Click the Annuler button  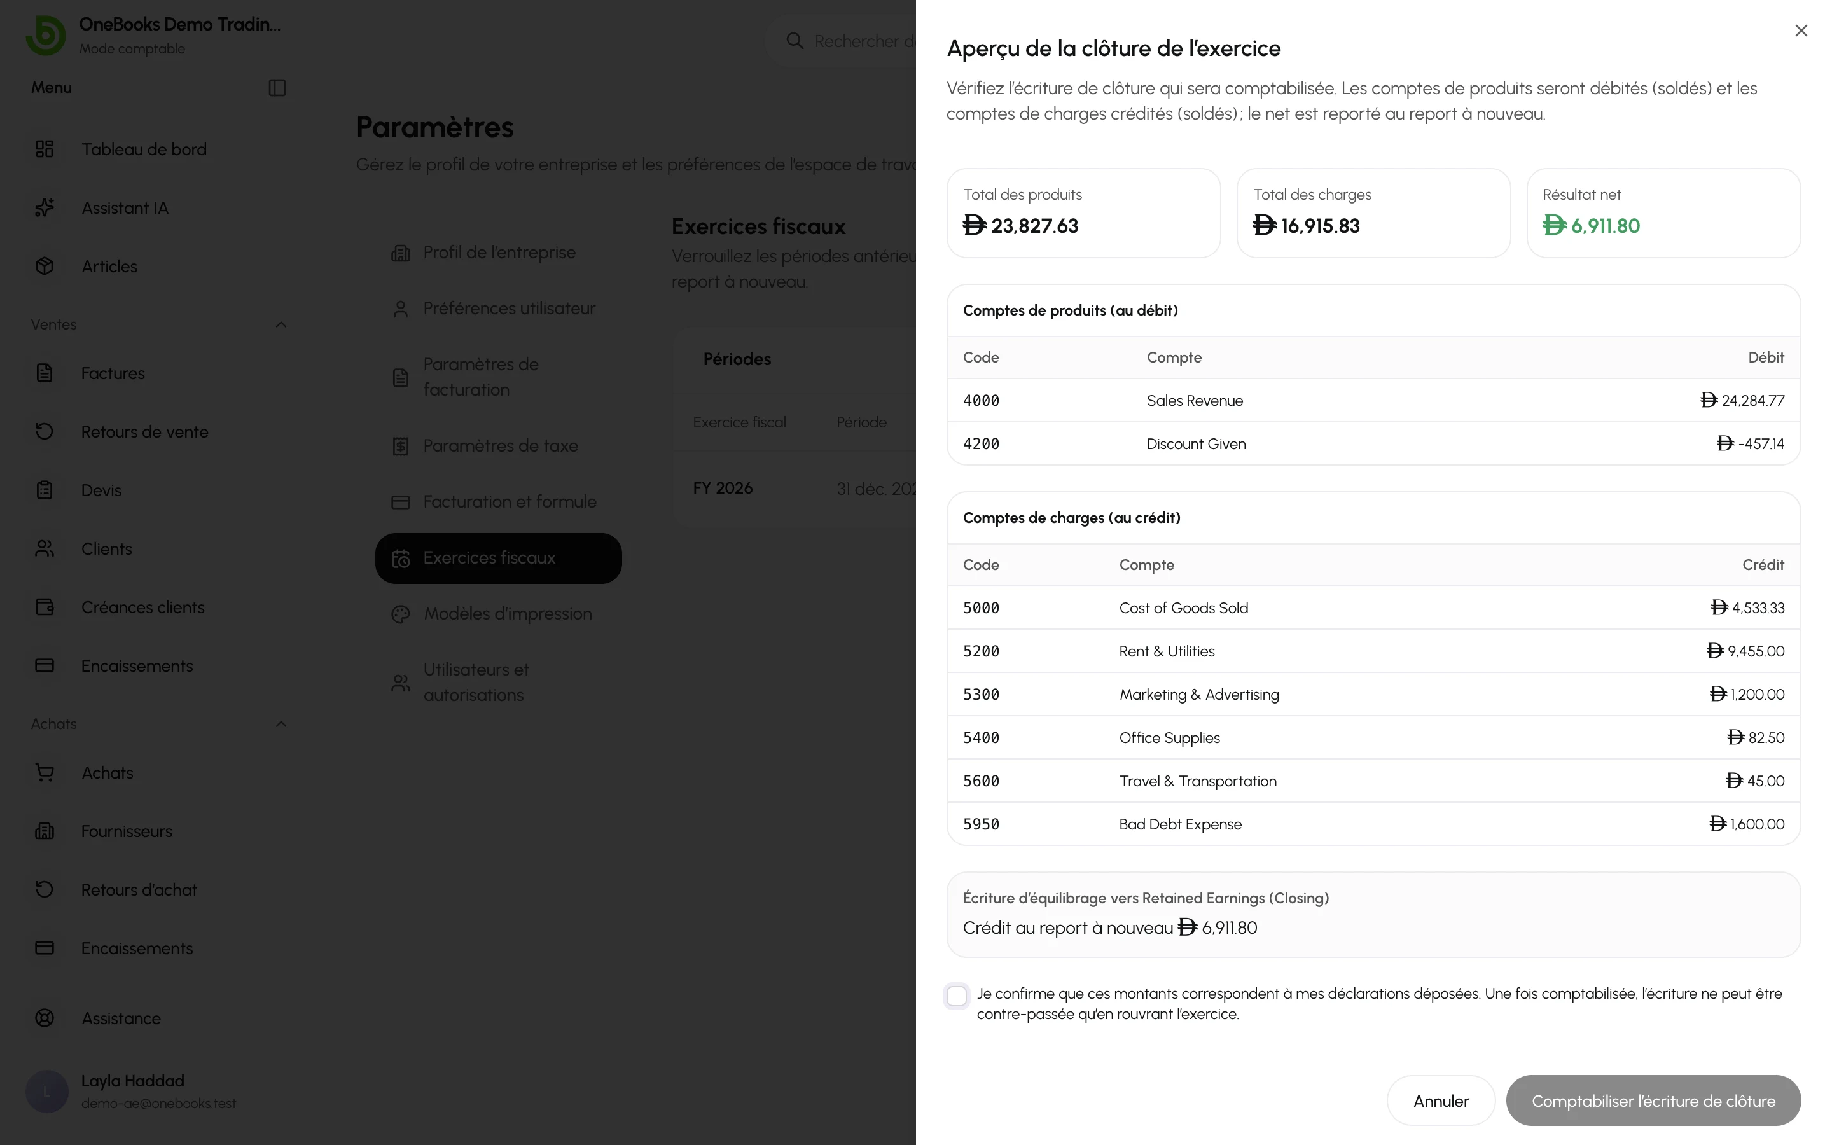(x=1441, y=1100)
